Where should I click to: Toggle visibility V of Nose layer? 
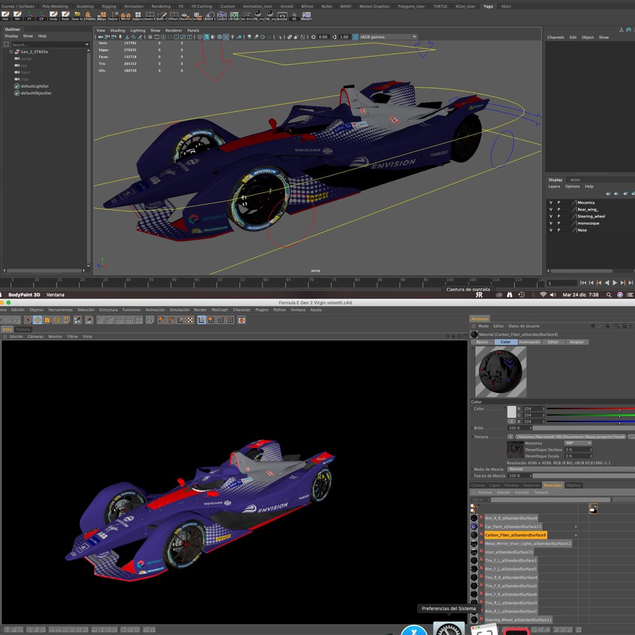[x=550, y=230]
